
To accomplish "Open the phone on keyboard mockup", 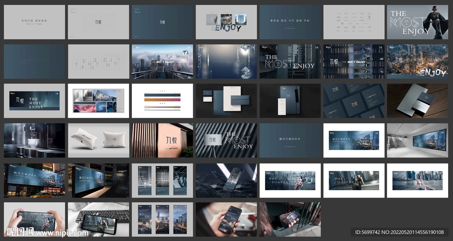I will click(x=98, y=219).
